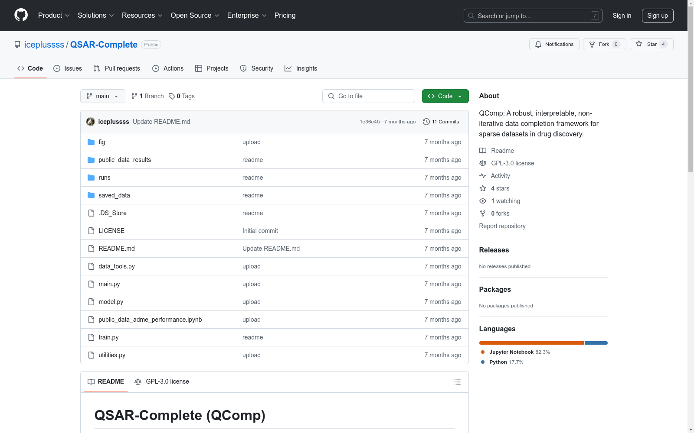Click the commits history clock icon

coord(426,122)
